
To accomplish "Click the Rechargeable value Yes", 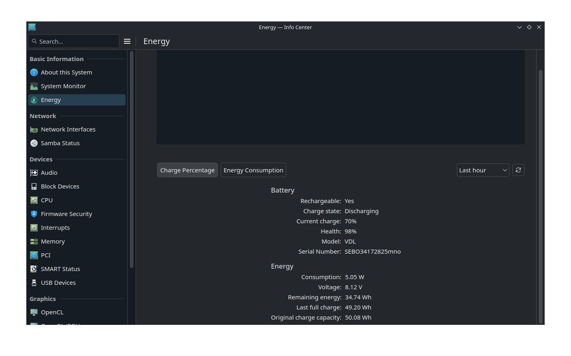I will coord(349,201).
